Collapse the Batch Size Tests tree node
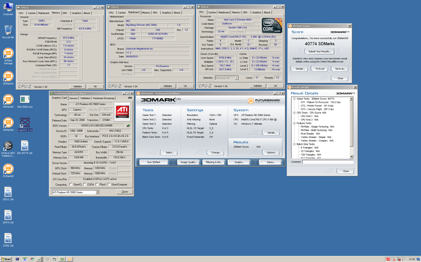 (294, 144)
